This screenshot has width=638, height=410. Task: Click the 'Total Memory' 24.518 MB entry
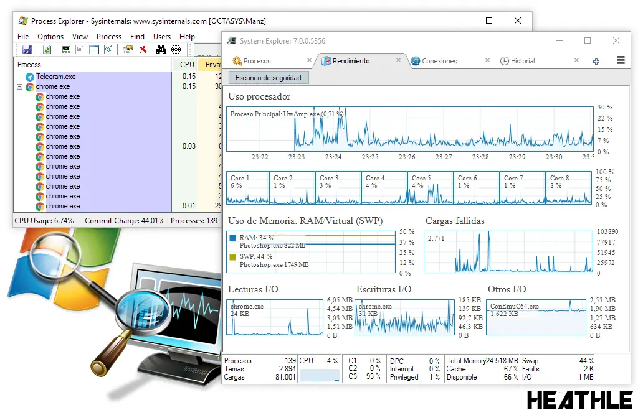[482, 361]
